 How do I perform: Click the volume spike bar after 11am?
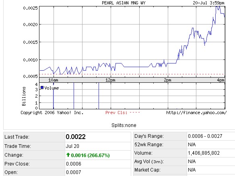pos(99,96)
